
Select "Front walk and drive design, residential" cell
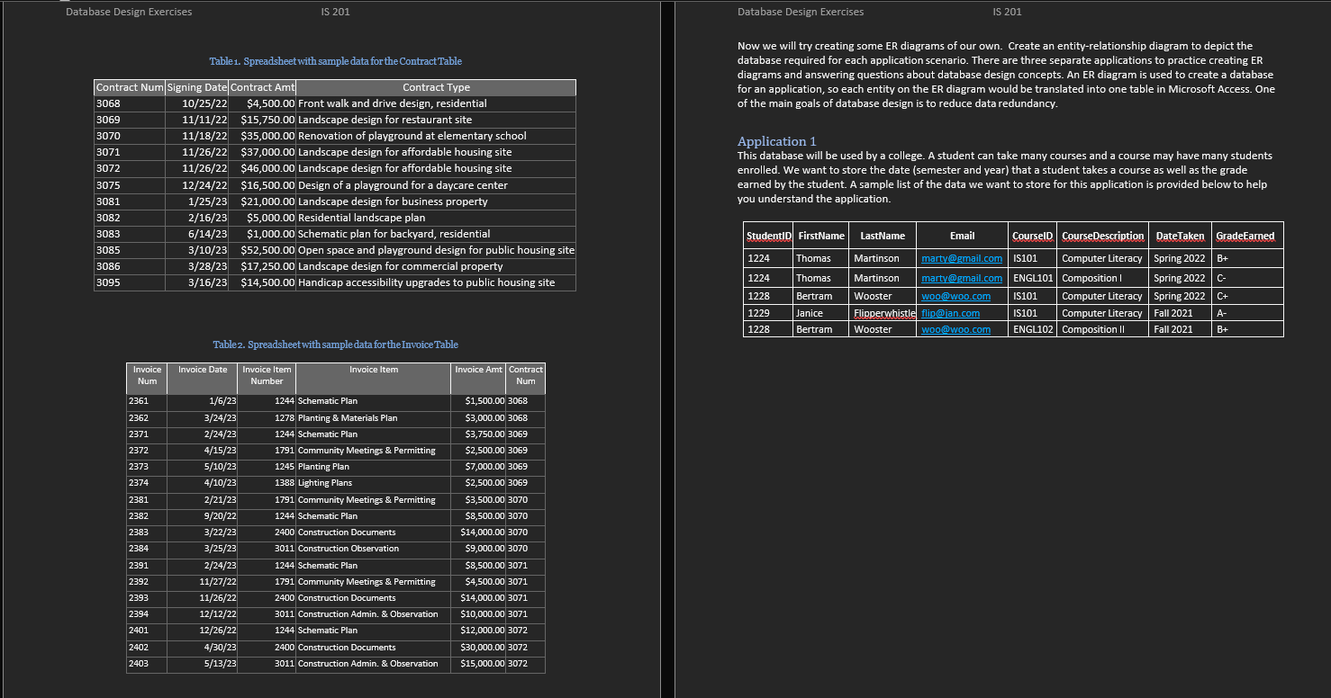pos(436,103)
